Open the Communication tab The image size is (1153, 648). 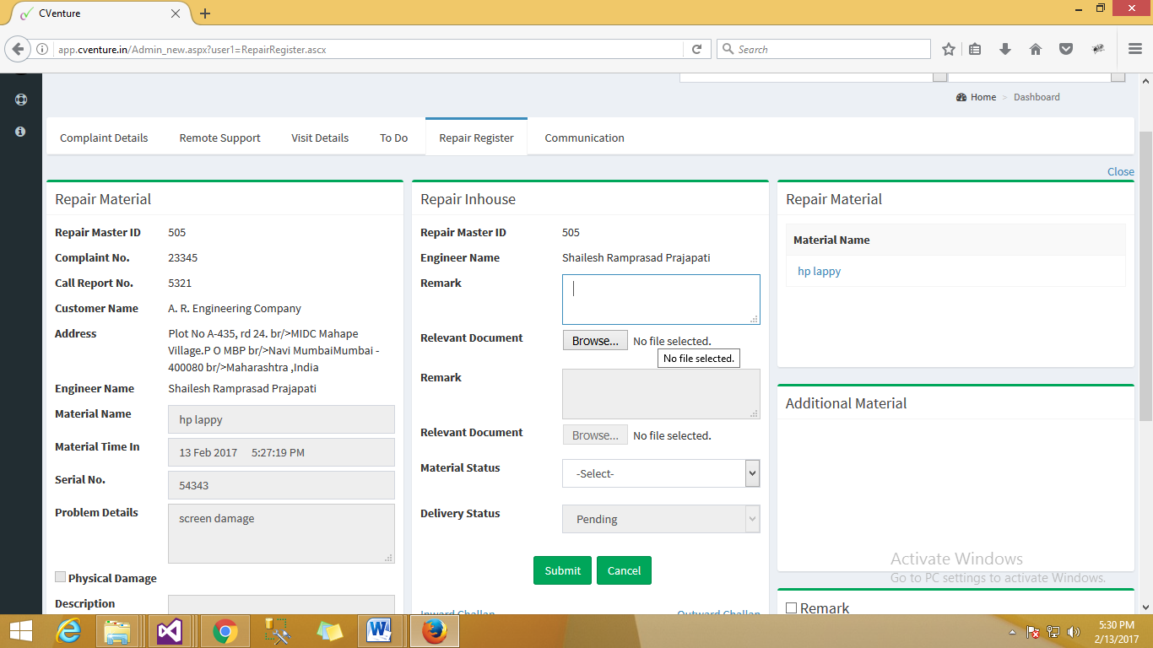[x=584, y=138]
